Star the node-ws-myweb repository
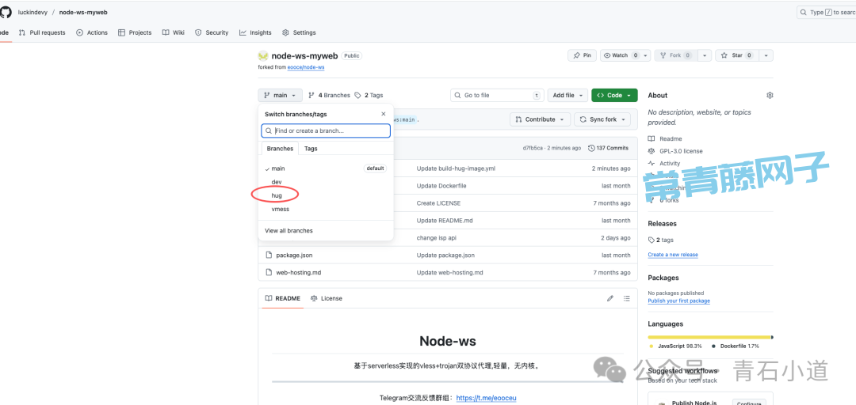 point(732,55)
